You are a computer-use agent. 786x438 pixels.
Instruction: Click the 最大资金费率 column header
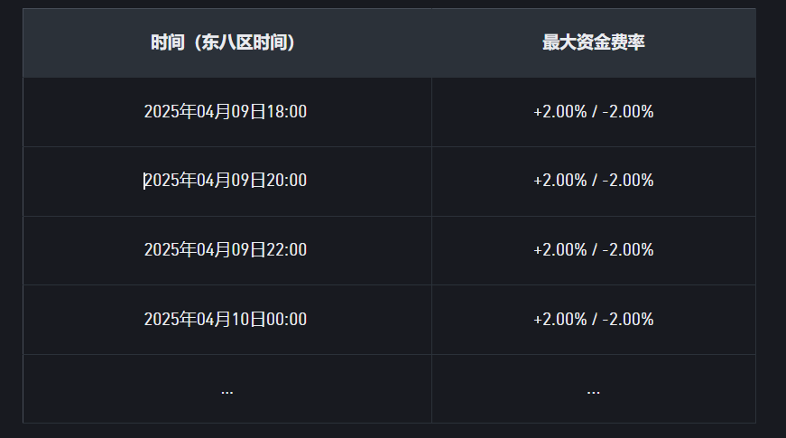coord(593,42)
